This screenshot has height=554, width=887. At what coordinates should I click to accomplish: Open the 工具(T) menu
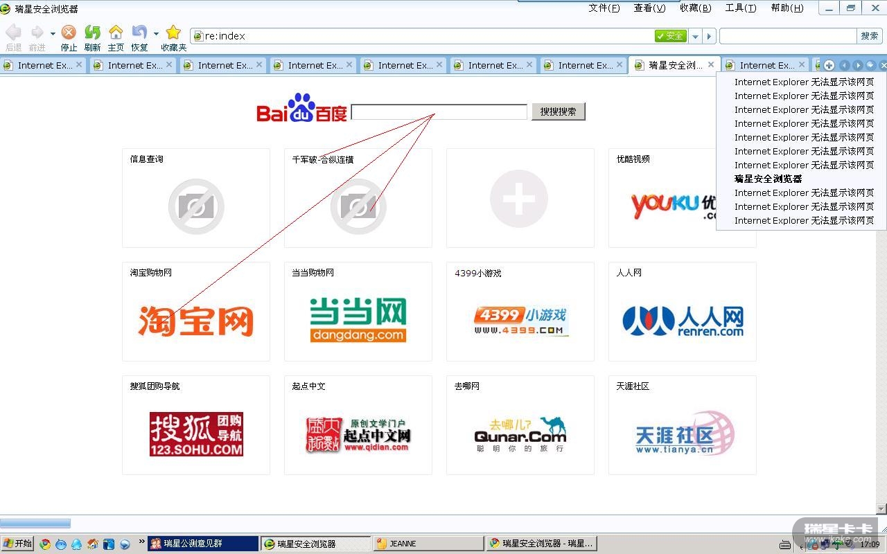tap(741, 8)
